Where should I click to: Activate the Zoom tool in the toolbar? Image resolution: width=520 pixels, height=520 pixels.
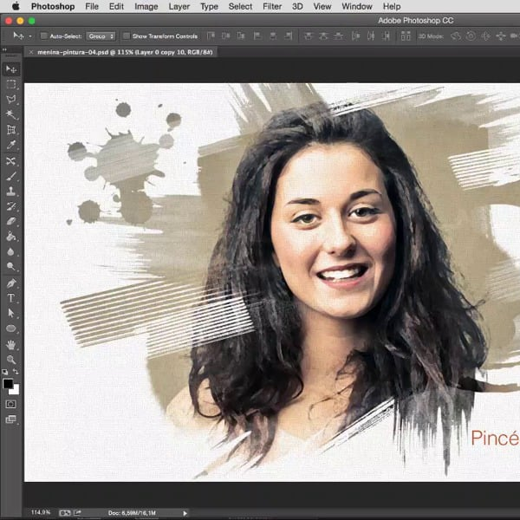[11, 360]
